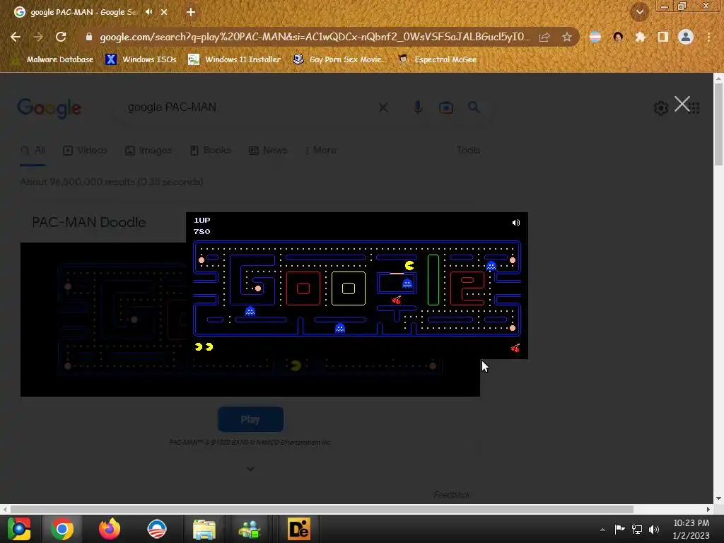Show hidden system tray icons

coord(602,529)
